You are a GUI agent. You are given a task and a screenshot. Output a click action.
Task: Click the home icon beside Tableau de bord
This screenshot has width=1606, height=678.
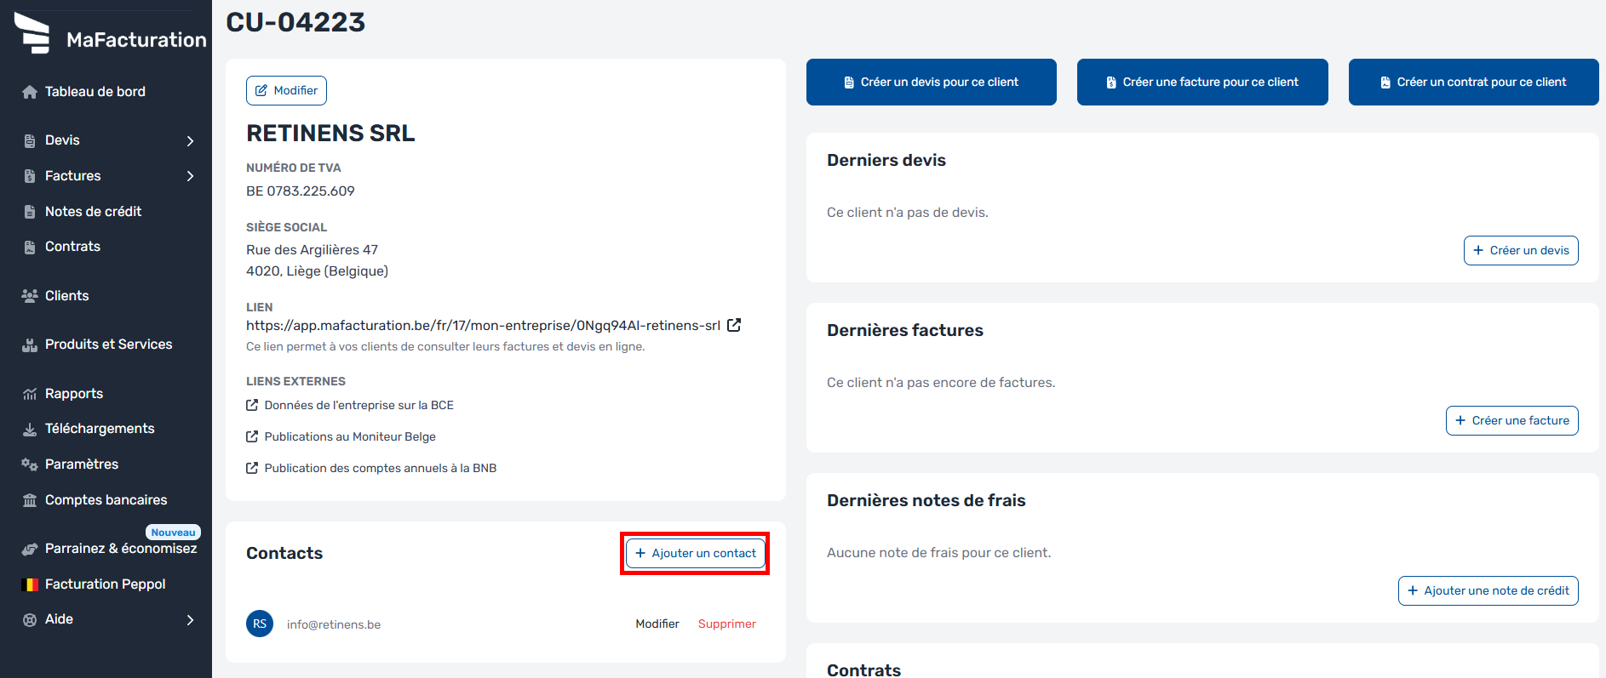pyautogui.click(x=30, y=92)
